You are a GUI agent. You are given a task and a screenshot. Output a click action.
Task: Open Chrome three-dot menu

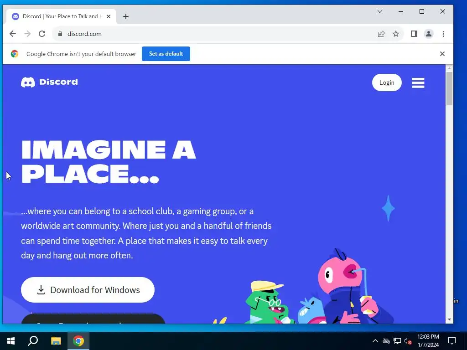(x=443, y=34)
